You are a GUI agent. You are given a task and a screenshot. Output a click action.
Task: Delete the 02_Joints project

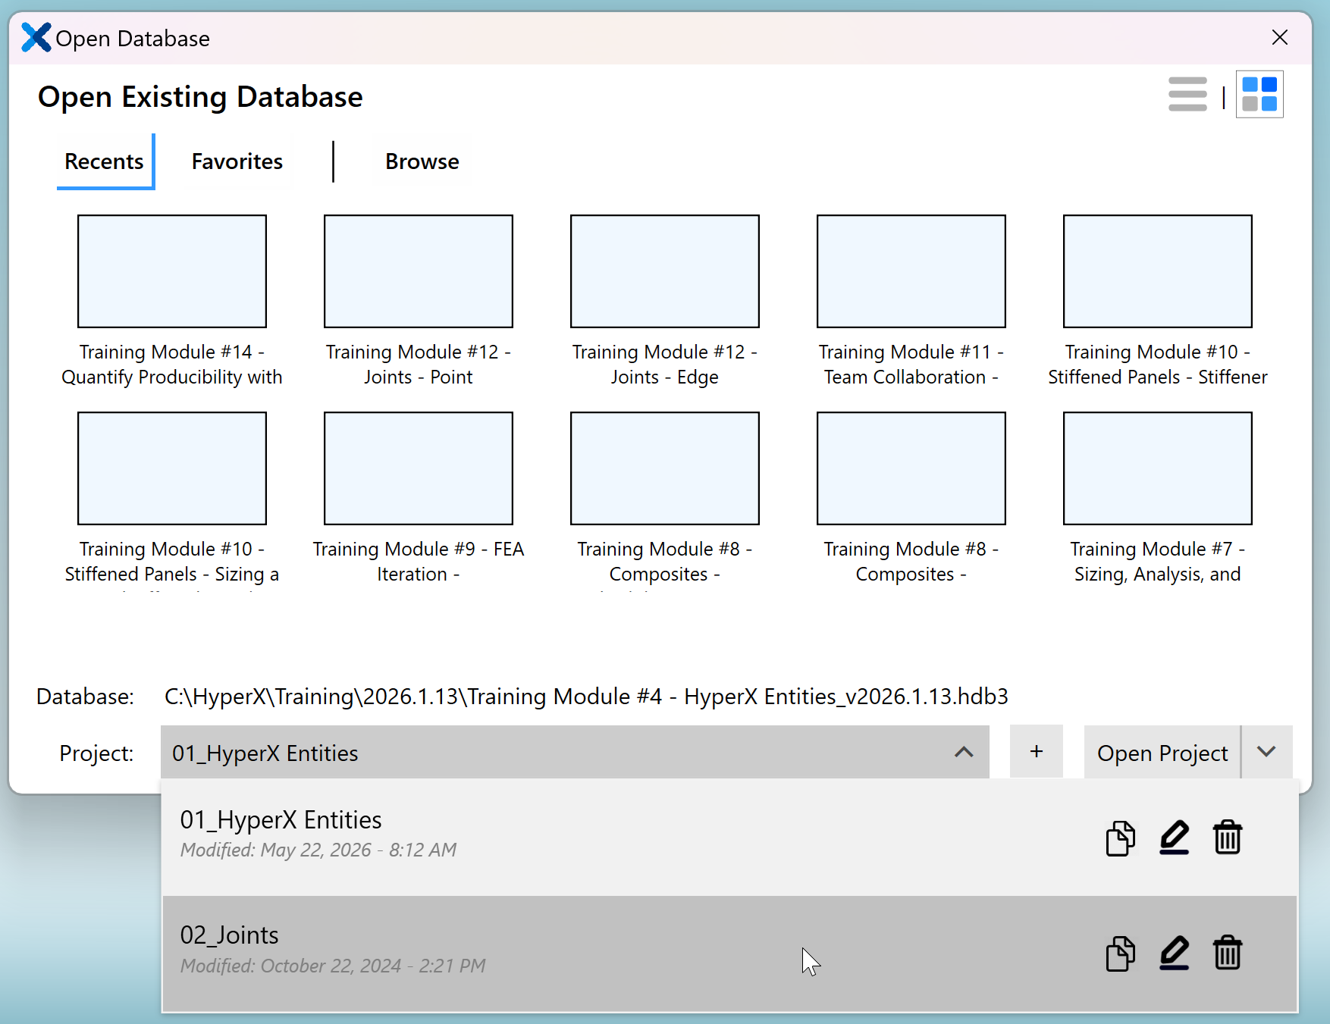pyautogui.click(x=1227, y=954)
